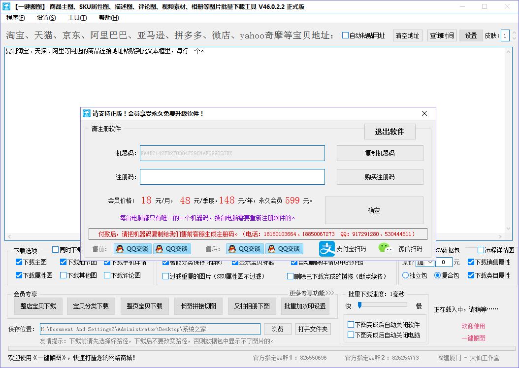Click into the 注册码 input field

[232, 177]
